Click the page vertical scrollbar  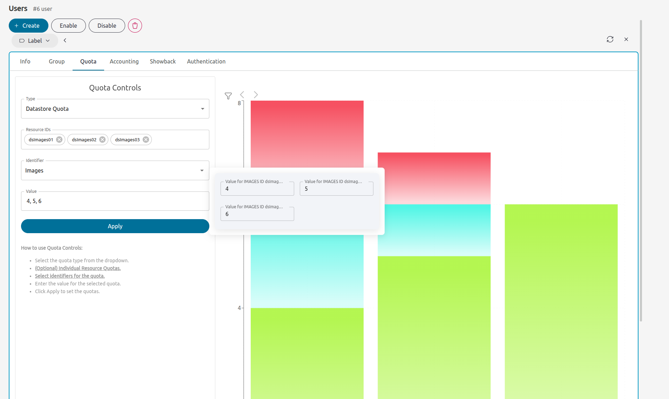641,171
